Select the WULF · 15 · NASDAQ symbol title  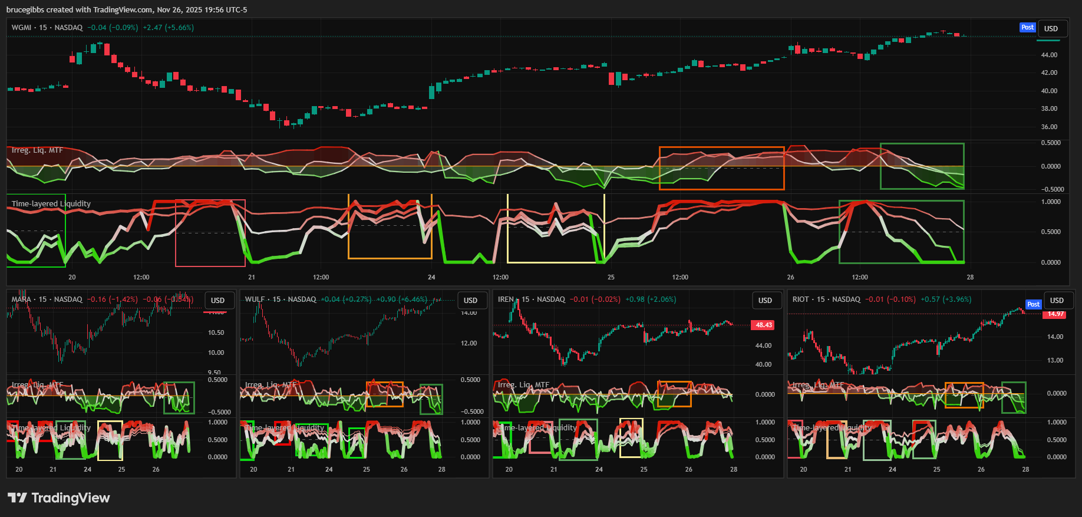click(x=281, y=299)
